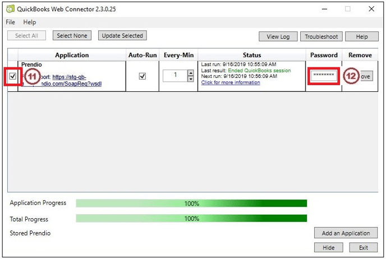This screenshot has height=259, width=386.
Task: Click the Application Progress bar
Action: pyautogui.click(x=191, y=203)
